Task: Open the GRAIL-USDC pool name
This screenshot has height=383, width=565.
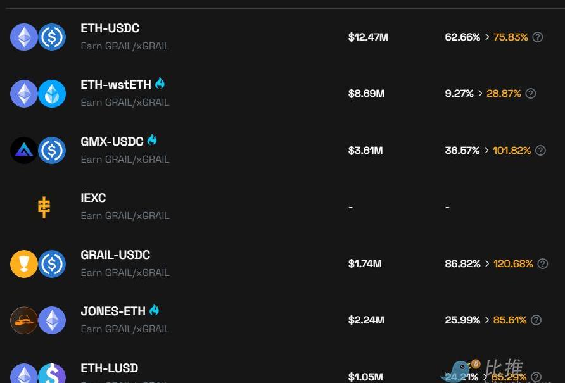Action: point(115,255)
